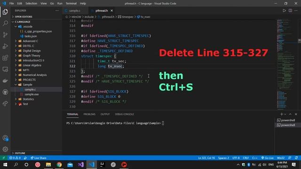
Task: Click the editor minimap
Action: point(287,64)
